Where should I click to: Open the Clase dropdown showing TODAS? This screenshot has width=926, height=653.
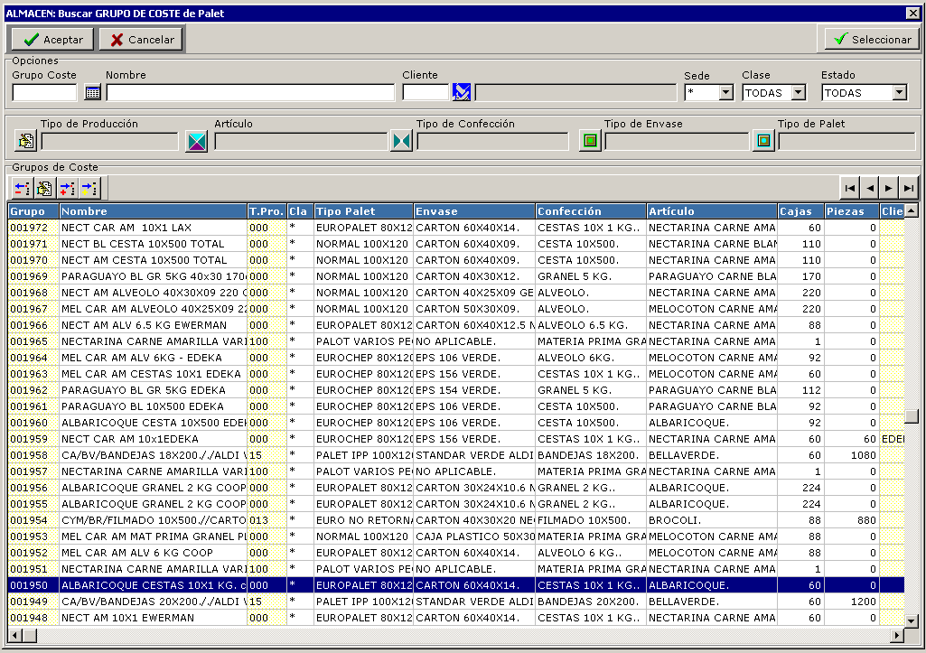[798, 93]
